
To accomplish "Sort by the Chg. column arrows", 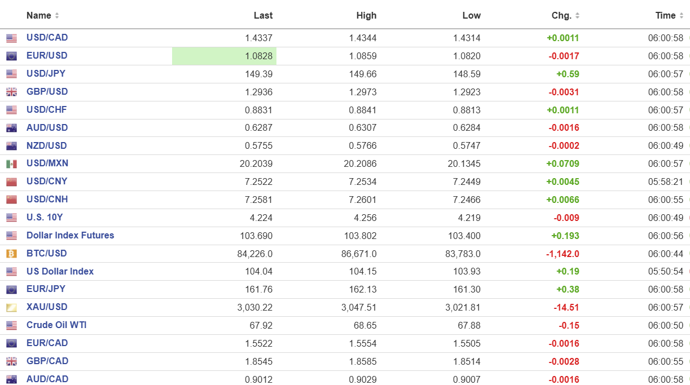I will tap(577, 16).
